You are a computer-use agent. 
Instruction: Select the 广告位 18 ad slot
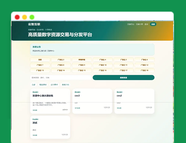click(x=145, y=70)
